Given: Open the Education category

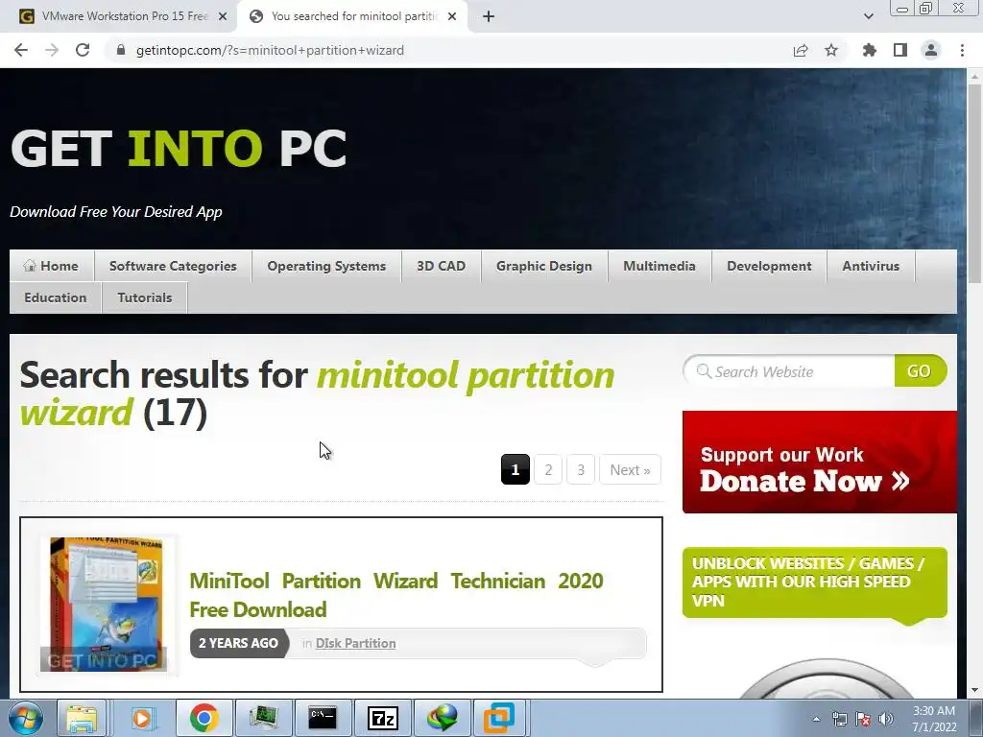Looking at the screenshot, I should [55, 297].
